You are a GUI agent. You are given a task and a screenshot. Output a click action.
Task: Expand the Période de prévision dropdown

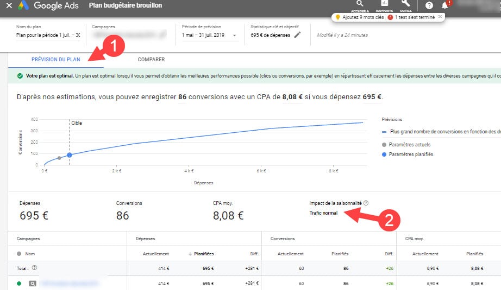(x=235, y=36)
